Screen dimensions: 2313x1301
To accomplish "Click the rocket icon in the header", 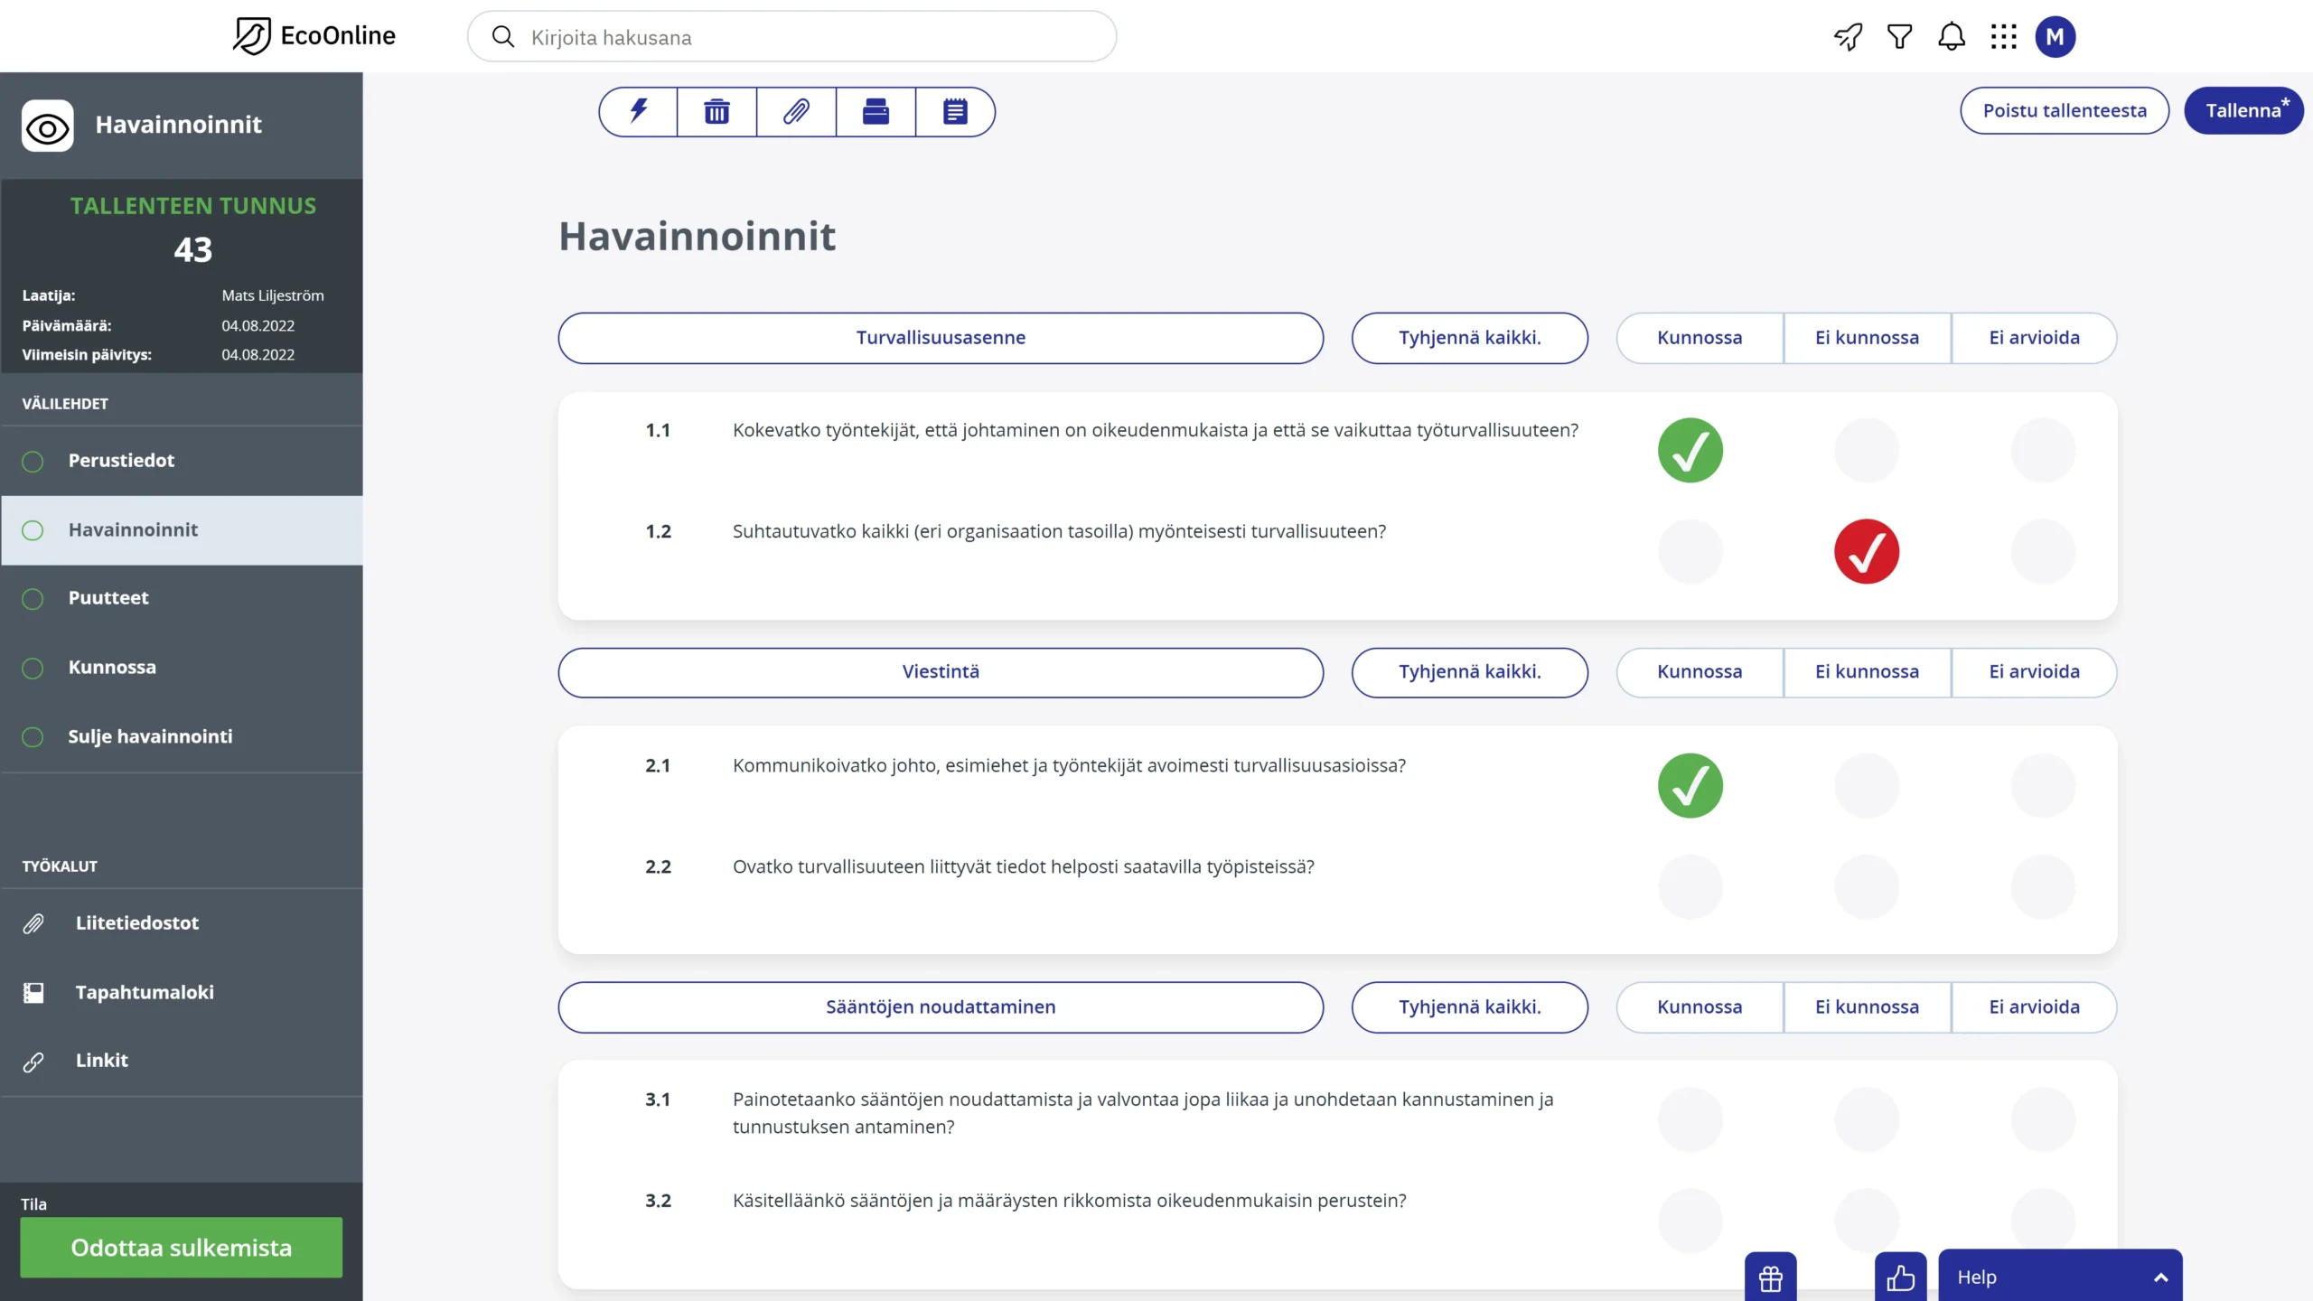I will [1848, 37].
